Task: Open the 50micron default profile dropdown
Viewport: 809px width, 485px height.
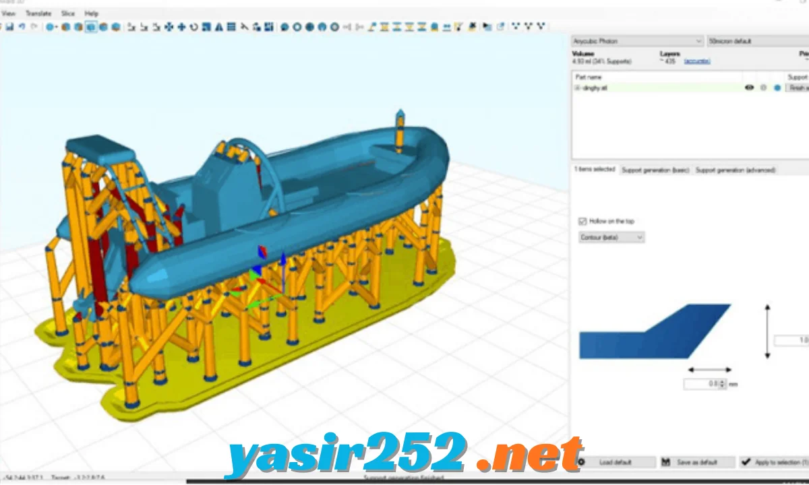Action: (758, 41)
